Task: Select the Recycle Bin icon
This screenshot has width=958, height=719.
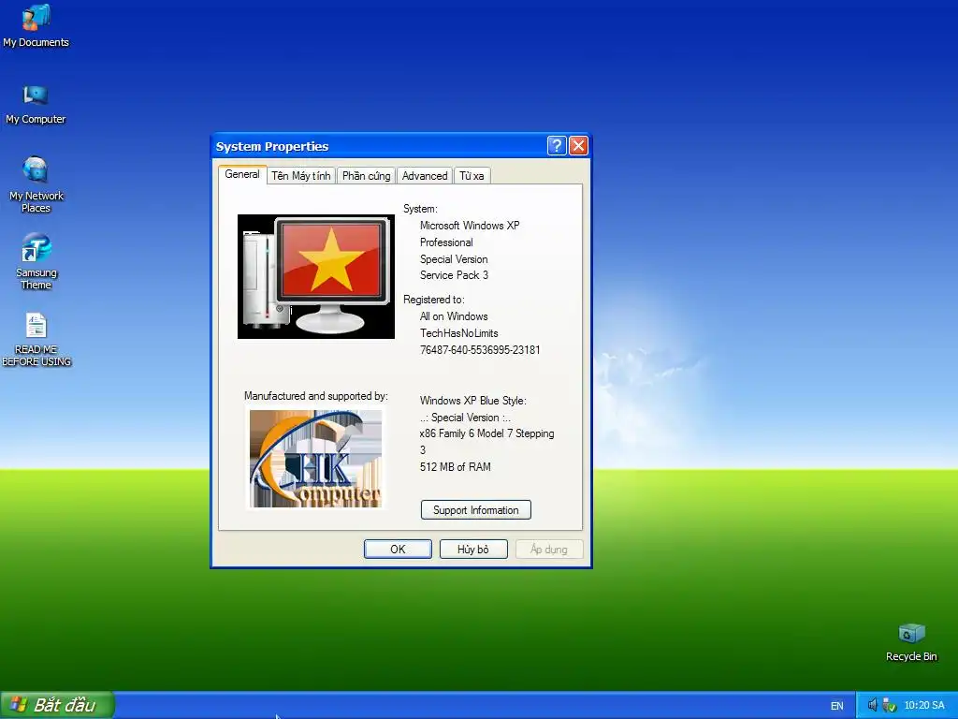Action: (x=911, y=641)
